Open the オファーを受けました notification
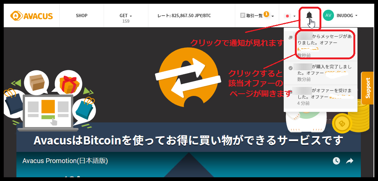The image size is (378, 181). [x=321, y=97]
